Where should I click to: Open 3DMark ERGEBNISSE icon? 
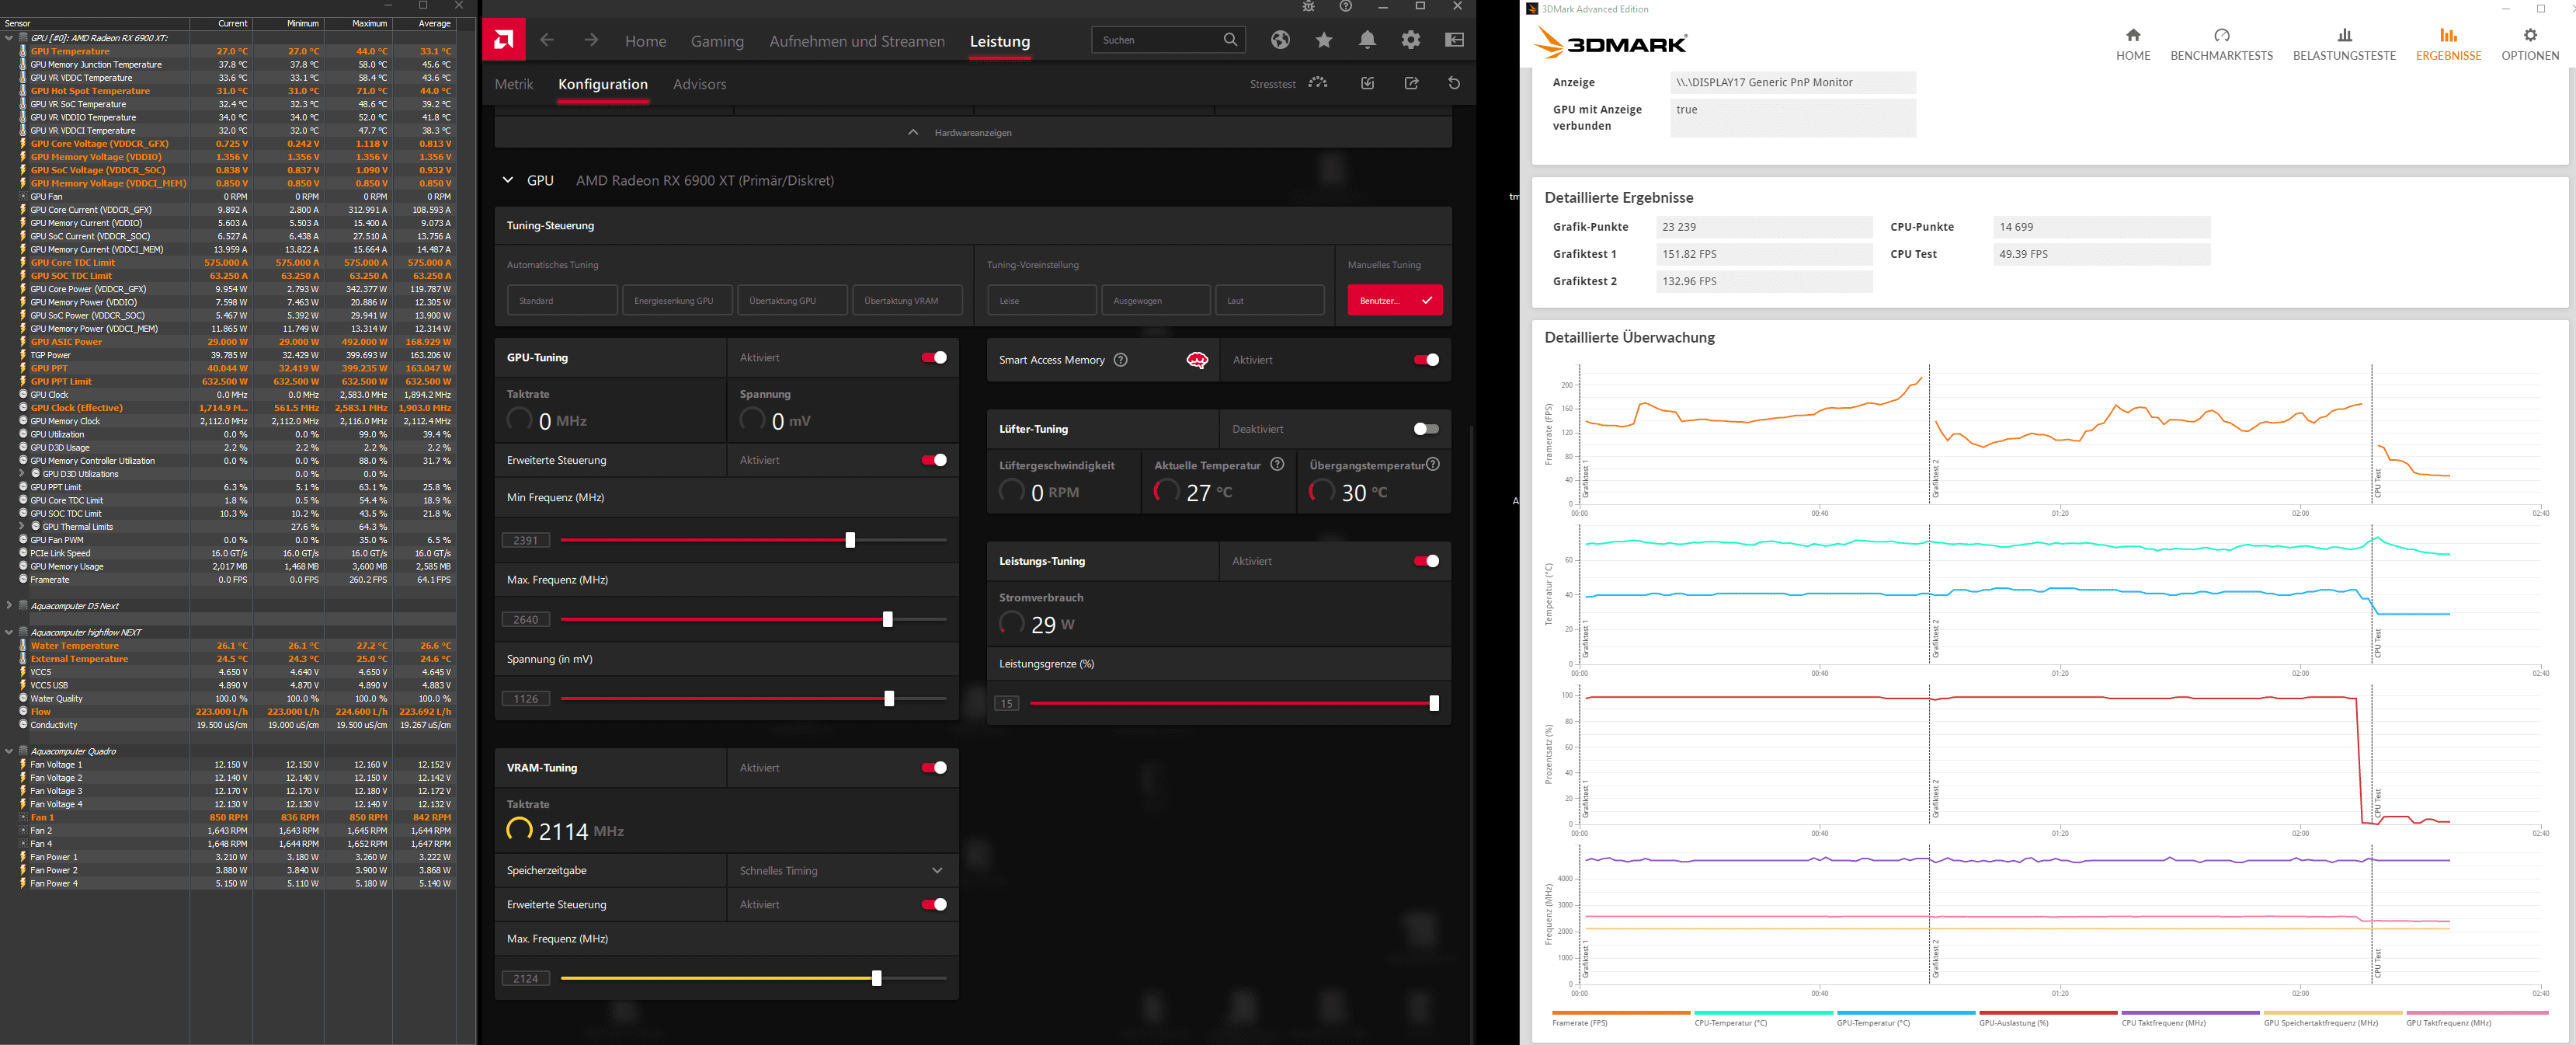(x=2449, y=35)
